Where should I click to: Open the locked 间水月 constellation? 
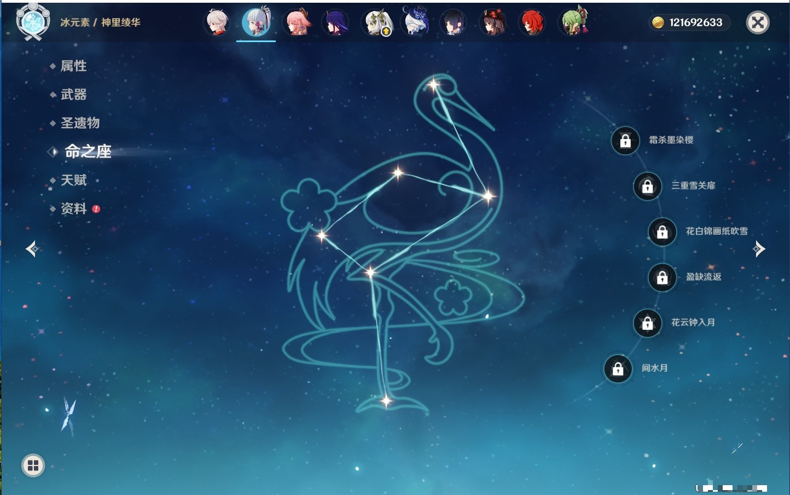(618, 369)
